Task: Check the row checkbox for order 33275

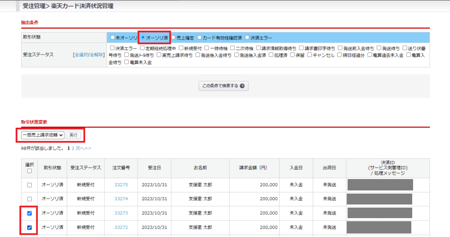Action: [29, 185]
